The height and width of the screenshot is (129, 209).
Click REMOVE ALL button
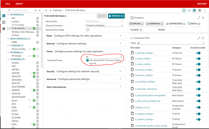pos(117,16)
